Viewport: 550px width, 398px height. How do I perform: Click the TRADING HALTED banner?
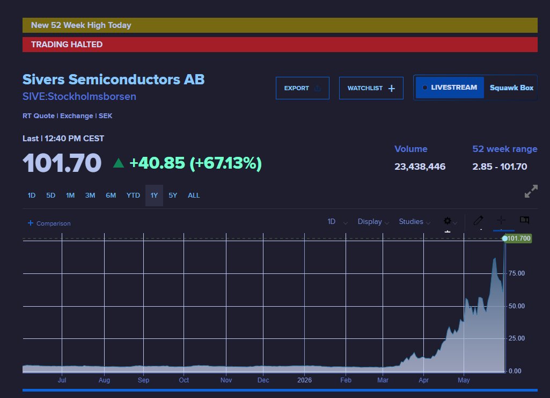[280, 45]
